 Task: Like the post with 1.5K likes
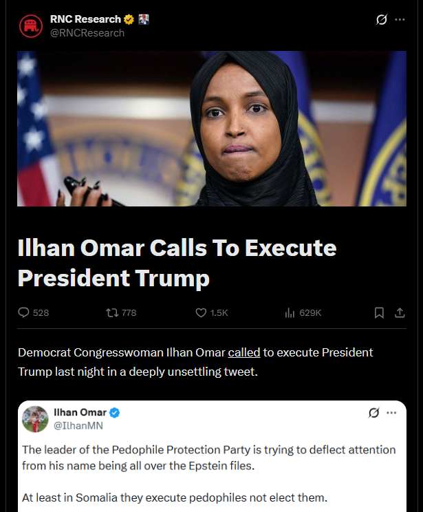(x=212, y=313)
